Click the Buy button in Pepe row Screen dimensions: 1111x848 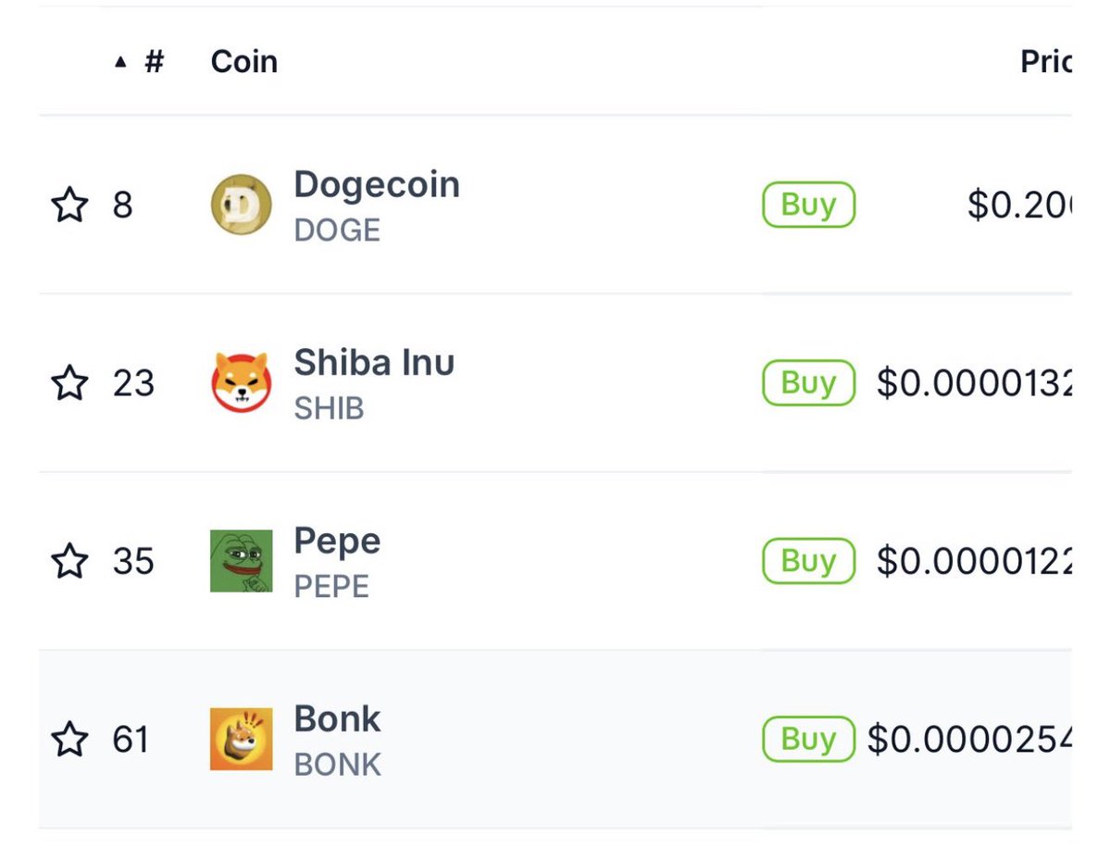coord(808,560)
